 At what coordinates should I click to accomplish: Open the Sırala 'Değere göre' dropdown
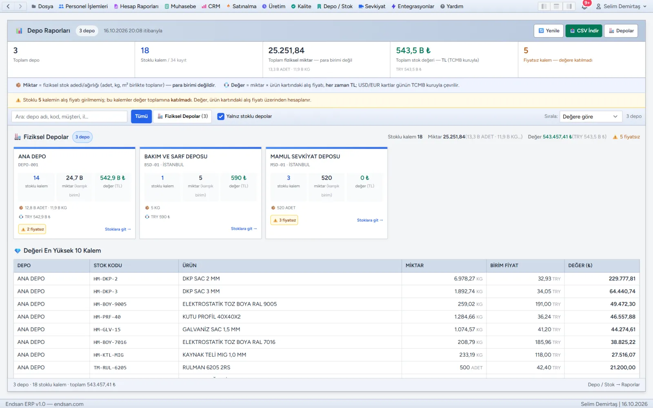591,117
